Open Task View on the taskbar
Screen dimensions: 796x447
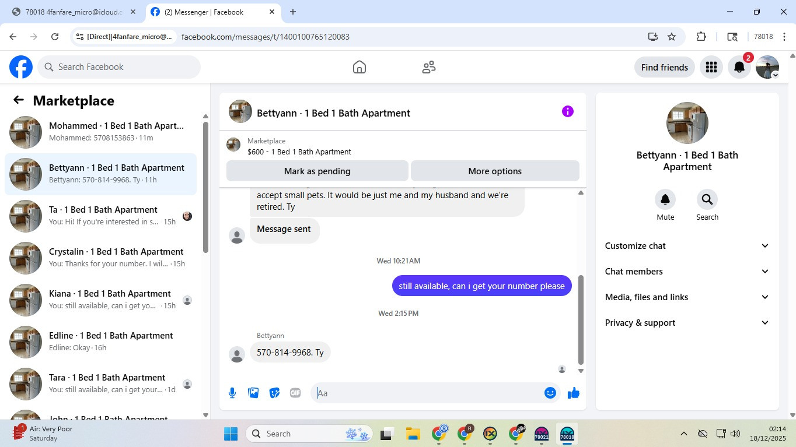click(386, 434)
